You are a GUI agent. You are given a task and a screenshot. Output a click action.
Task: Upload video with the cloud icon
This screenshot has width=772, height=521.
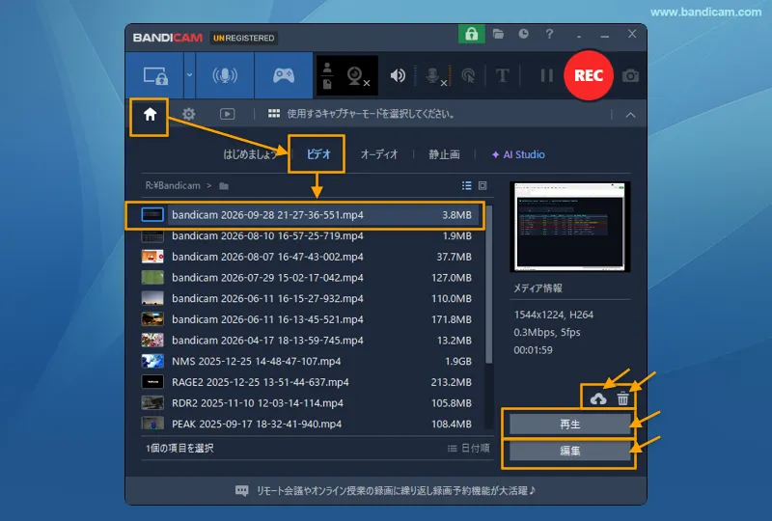pyautogui.click(x=597, y=398)
